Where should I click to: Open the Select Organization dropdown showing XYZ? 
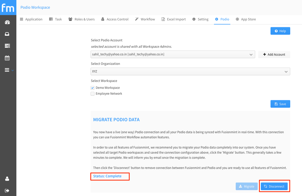[x=190, y=71]
